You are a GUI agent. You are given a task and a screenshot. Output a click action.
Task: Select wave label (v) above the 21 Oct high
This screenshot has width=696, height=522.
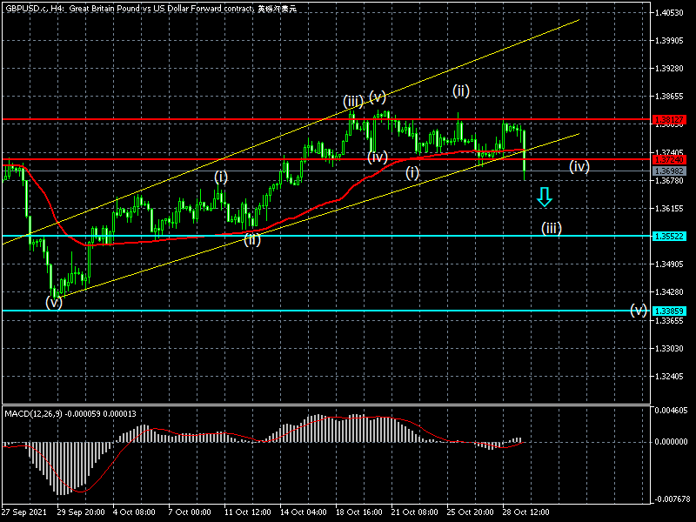point(378,97)
